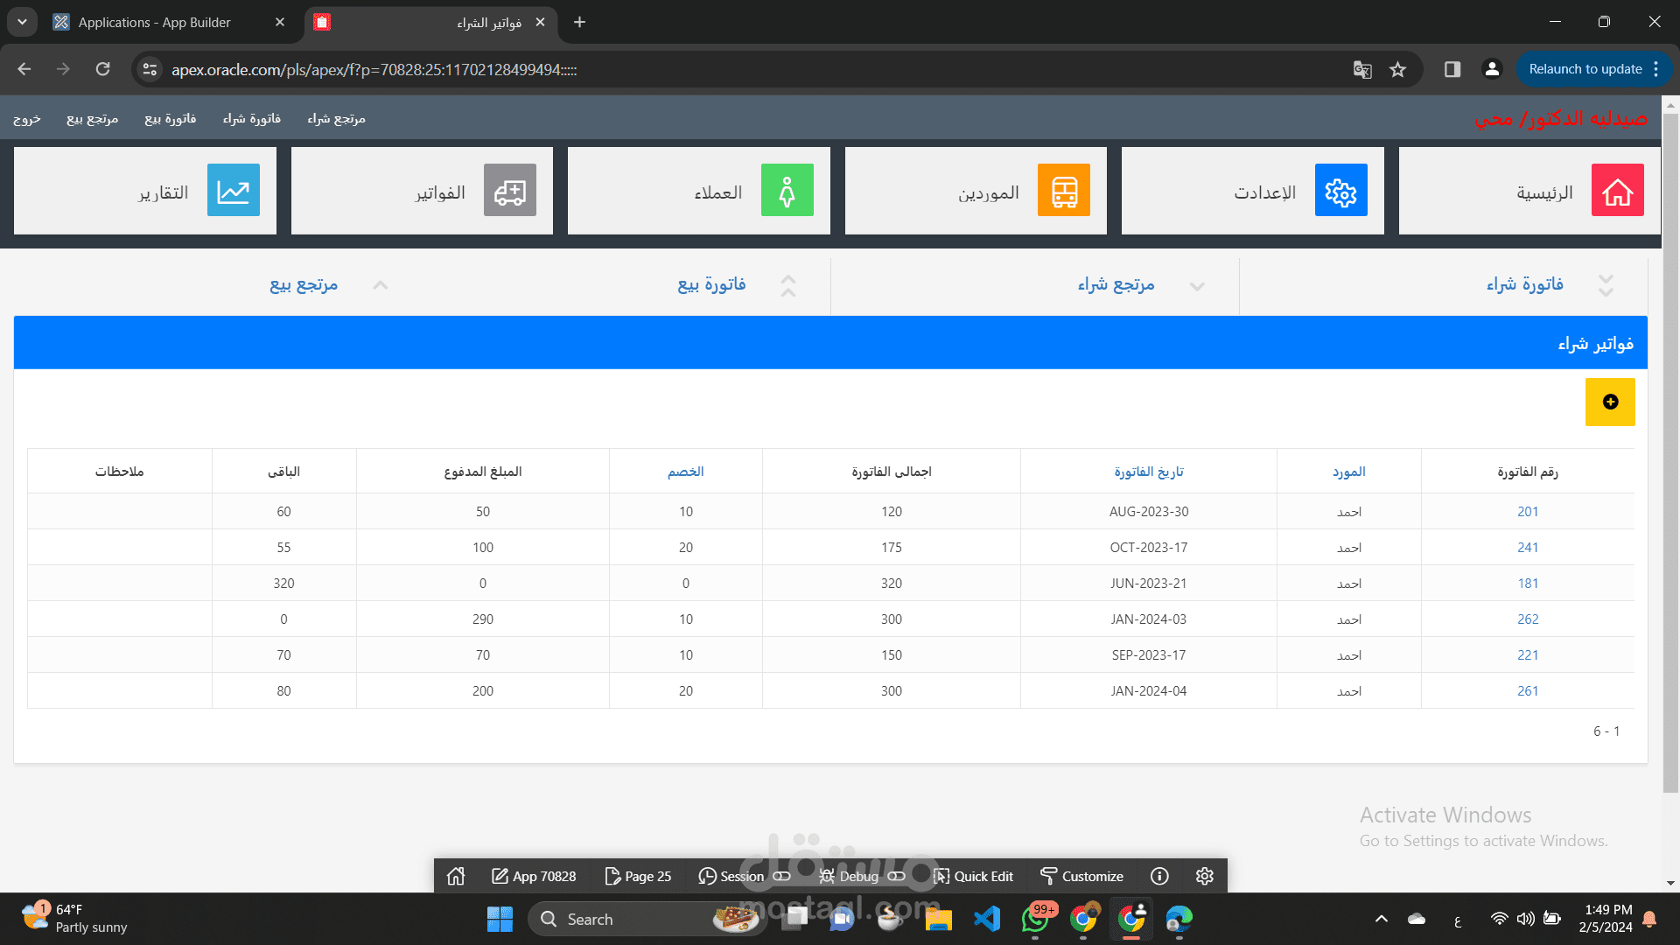Open File Explorer from taskbar

click(x=939, y=919)
